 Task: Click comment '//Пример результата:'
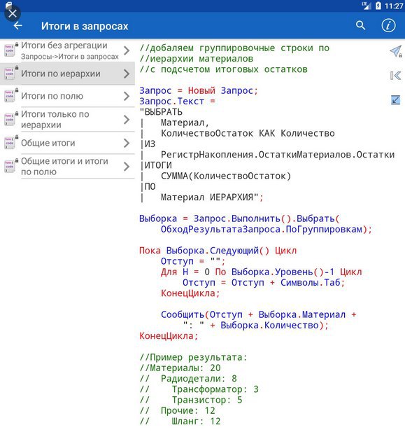pos(193,358)
